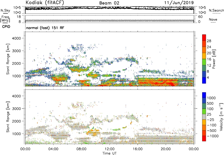Click the "Velocity [m s-1]" colorbar title

tap(221, 117)
